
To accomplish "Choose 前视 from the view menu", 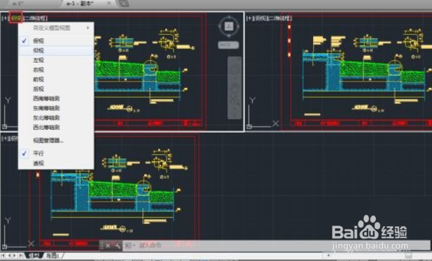I will tap(56, 80).
